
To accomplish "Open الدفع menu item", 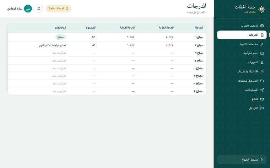I will click(242, 99).
